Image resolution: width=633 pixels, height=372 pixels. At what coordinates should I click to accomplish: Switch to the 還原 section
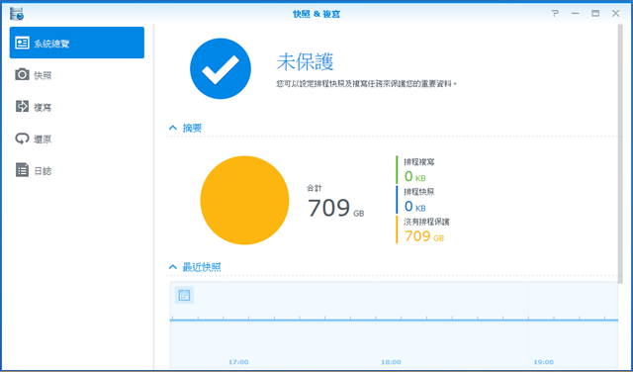(77, 139)
